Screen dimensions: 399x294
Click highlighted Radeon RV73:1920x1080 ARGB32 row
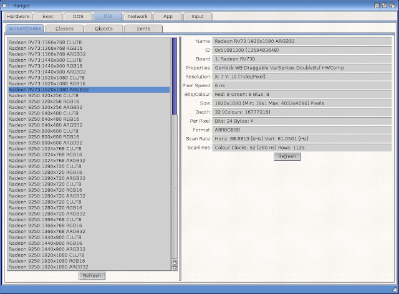[x=89, y=90]
